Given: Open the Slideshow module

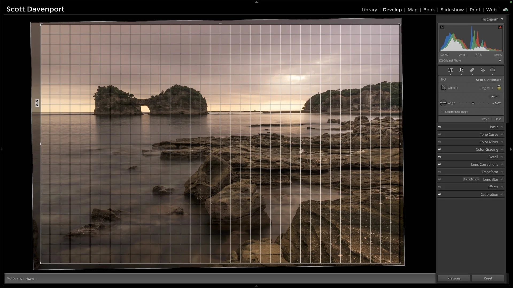Looking at the screenshot, I should pyautogui.click(x=452, y=10).
